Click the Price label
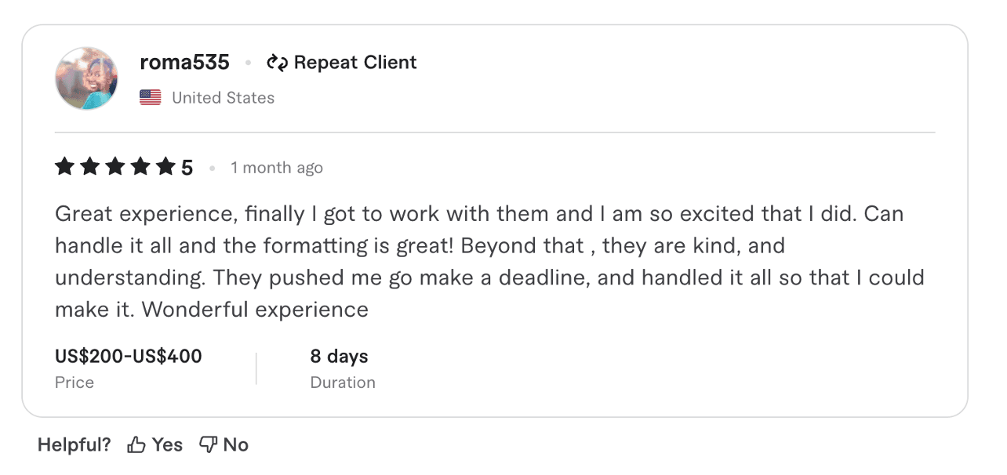 pos(74,383)
